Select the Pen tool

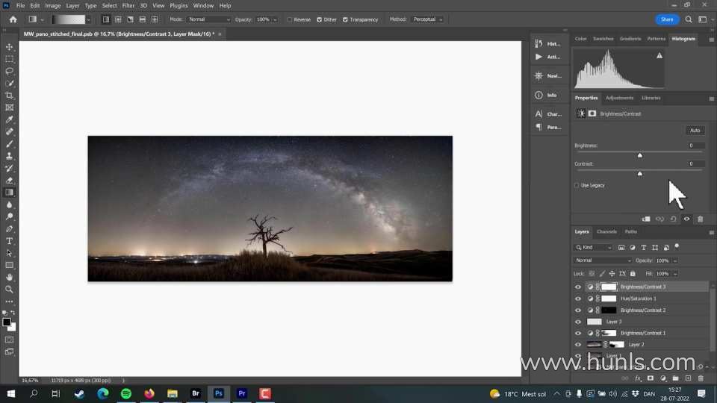click(x=9, y=229)
